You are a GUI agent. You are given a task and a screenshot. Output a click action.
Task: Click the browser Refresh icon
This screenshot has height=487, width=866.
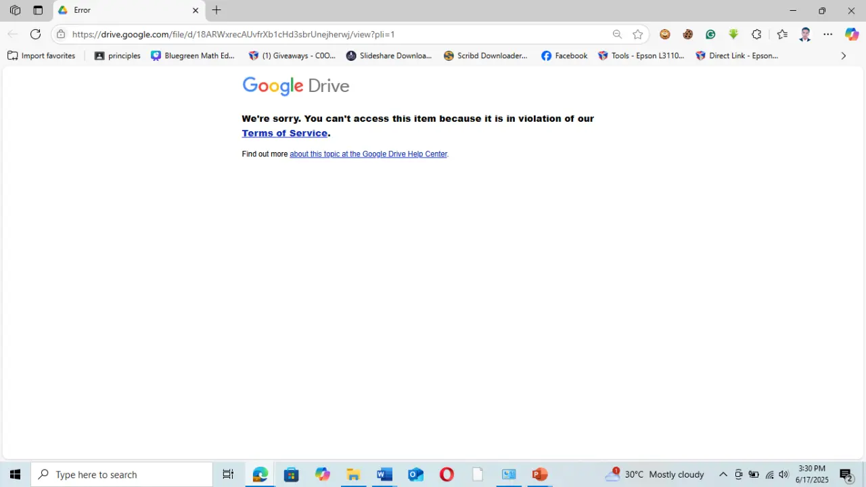[35, 34]
